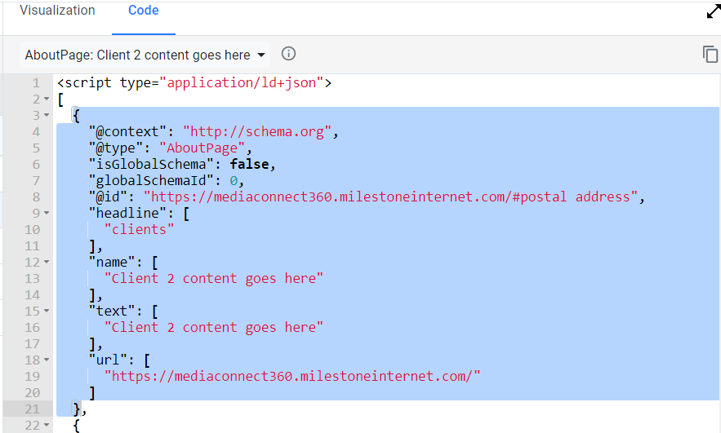Click the "http://schema.org" context value

[x=257, y=132]
